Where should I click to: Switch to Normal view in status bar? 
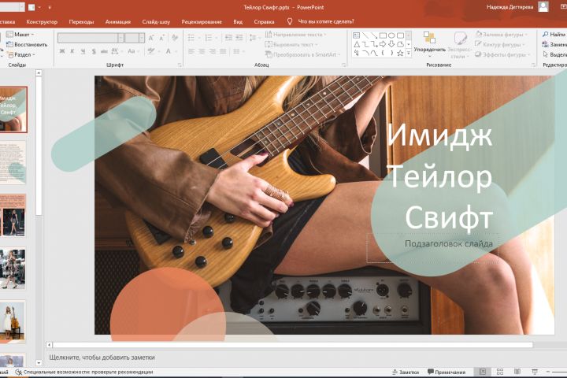483,372
